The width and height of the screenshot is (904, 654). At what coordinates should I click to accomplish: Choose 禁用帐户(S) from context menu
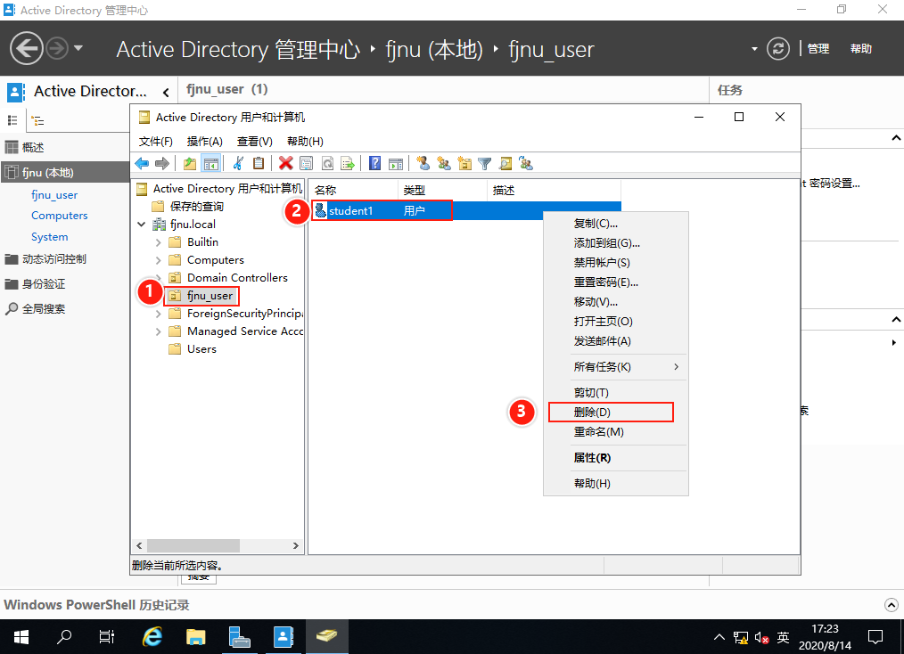(616, 263)
